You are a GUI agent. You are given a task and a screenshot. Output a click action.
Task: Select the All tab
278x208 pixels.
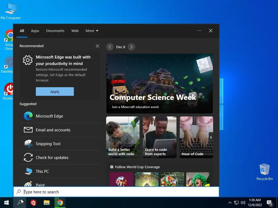click(x=22, y=31)
